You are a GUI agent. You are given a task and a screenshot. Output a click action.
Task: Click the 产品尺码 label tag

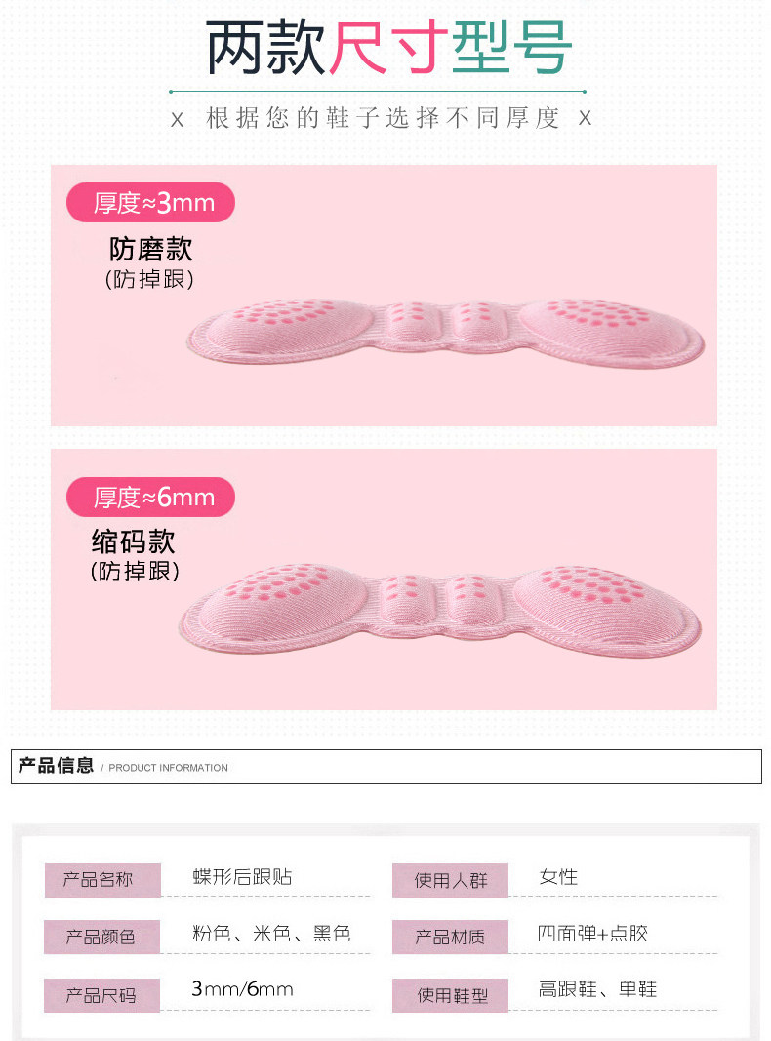pyautogui.click(x=102, y=995)
